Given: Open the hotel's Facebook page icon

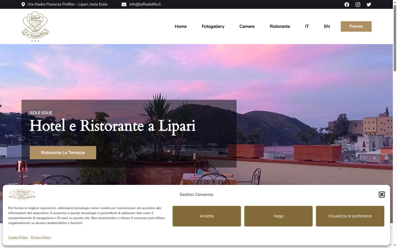Looking at the screenshot, I should [347, 4].
